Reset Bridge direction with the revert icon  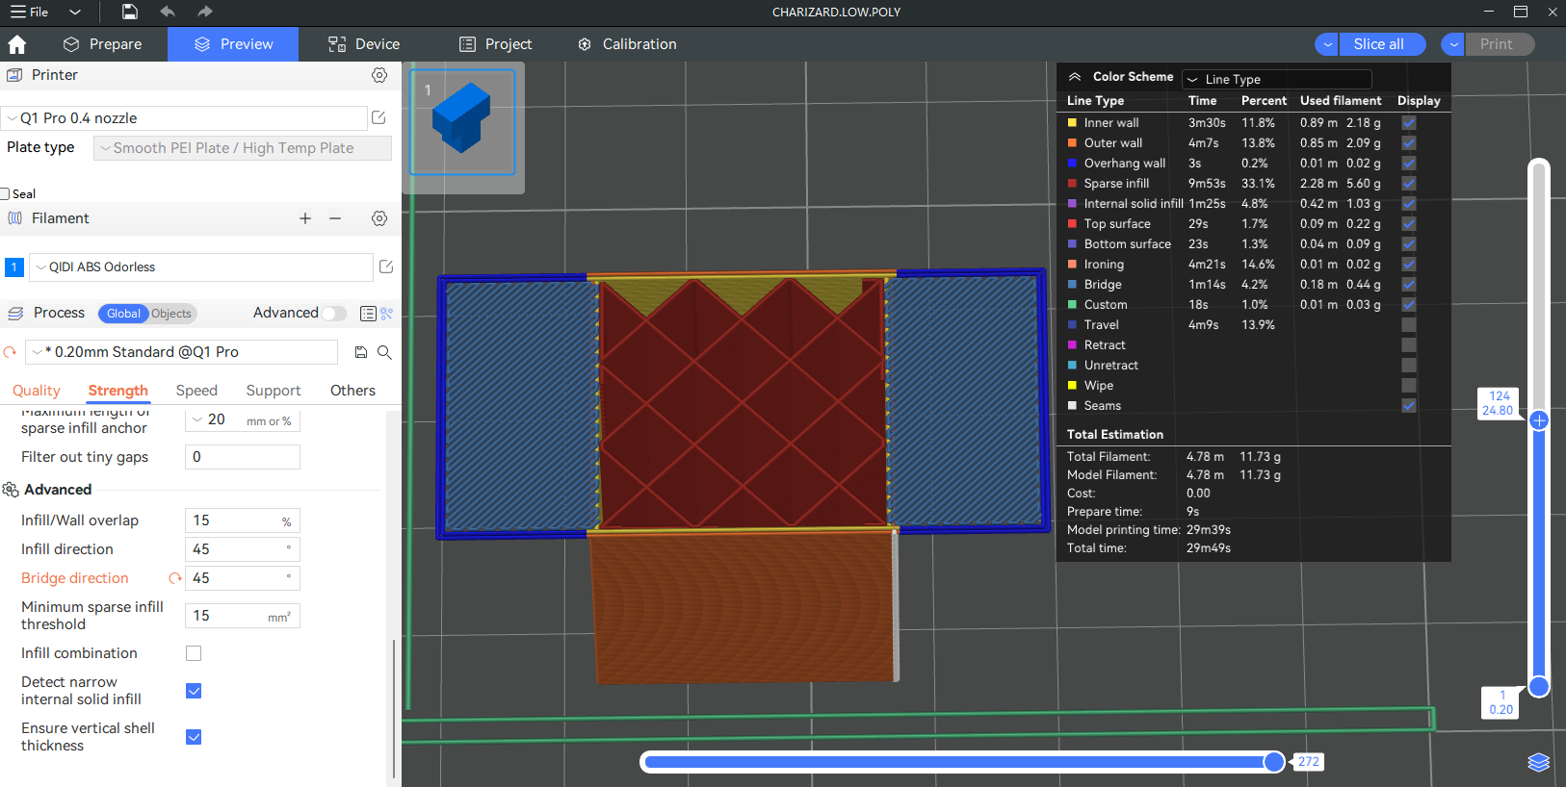[174, 578]
